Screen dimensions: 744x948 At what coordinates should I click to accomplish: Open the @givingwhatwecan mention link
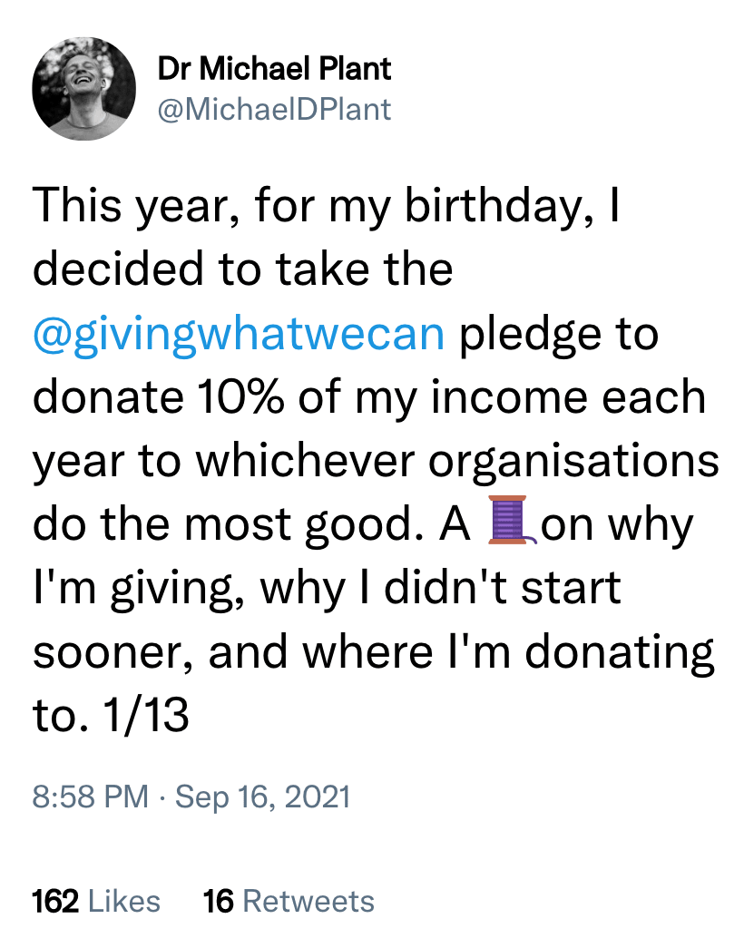coord(239,335)
